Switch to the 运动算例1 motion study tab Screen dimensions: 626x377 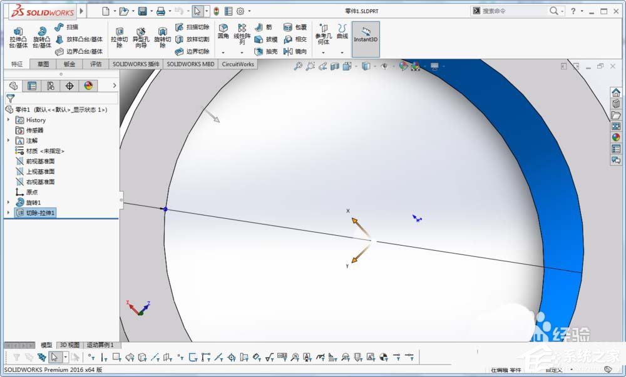pos(101,345)
